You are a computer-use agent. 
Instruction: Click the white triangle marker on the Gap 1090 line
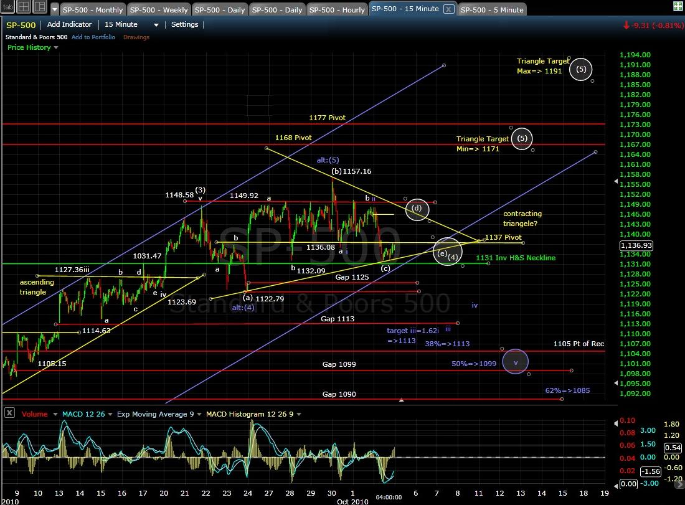click(402, 400)
